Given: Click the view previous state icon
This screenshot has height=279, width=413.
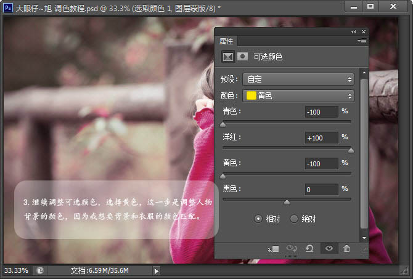Looking at the screenshot, I should click(x=292, y=248).
